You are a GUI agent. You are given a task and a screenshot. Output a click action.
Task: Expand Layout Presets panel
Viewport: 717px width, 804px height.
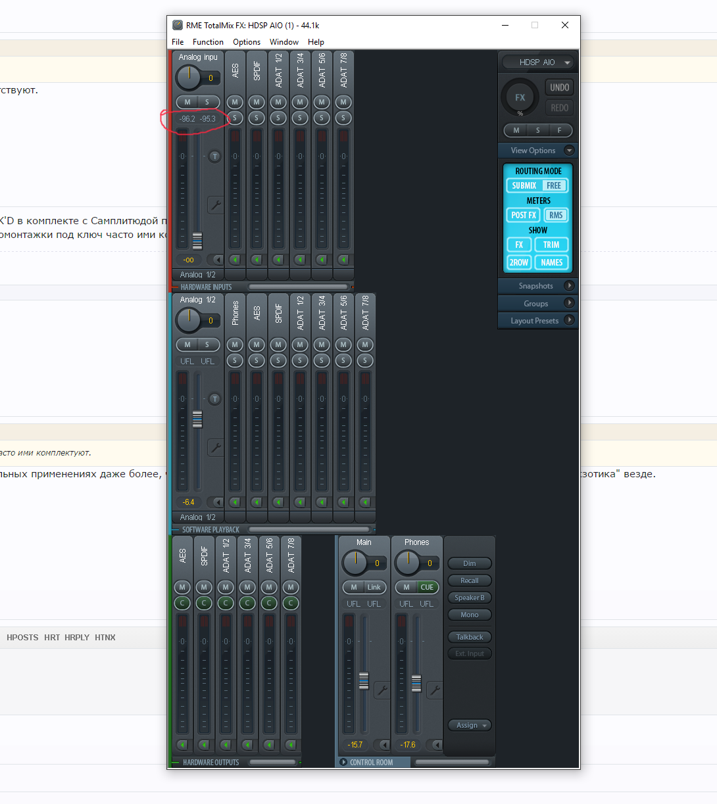click(x=570, y=320)
